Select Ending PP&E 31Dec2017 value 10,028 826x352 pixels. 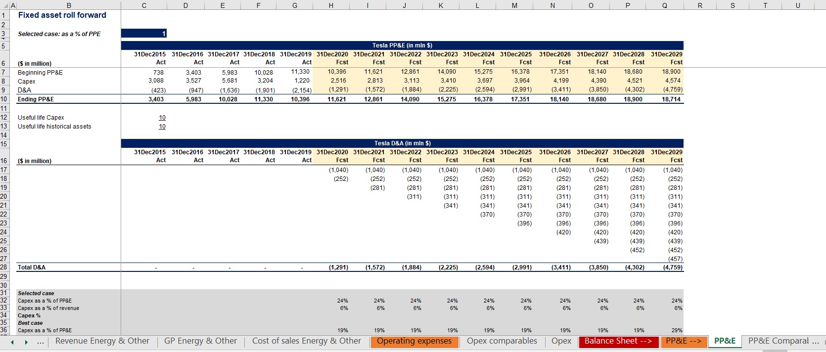click(x=229, y=99)
